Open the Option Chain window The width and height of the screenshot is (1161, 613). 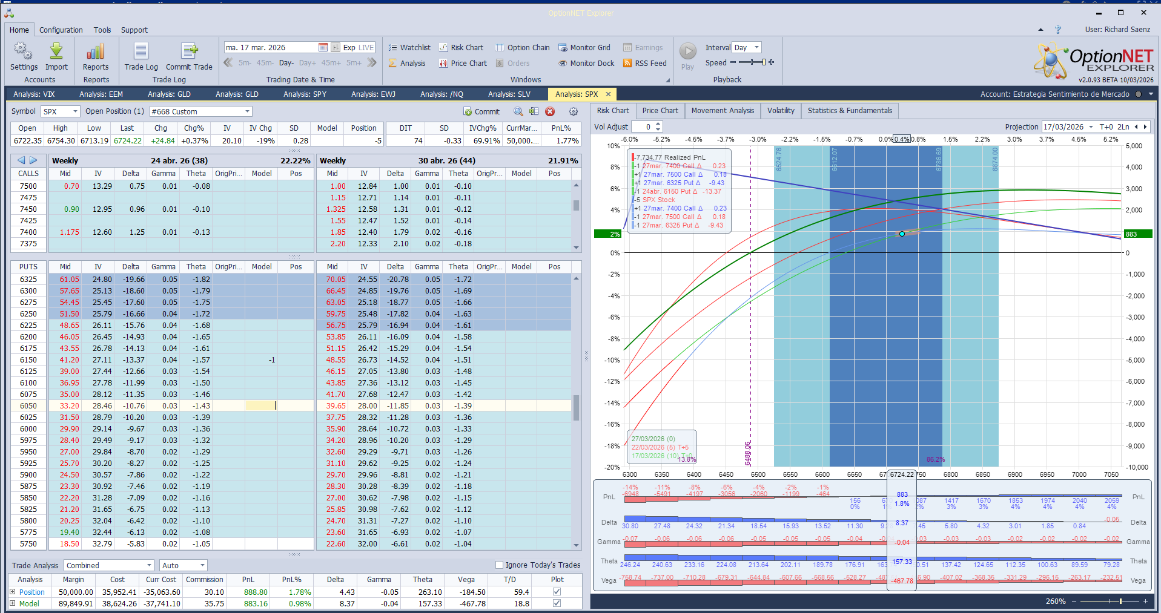click(522, 48)
